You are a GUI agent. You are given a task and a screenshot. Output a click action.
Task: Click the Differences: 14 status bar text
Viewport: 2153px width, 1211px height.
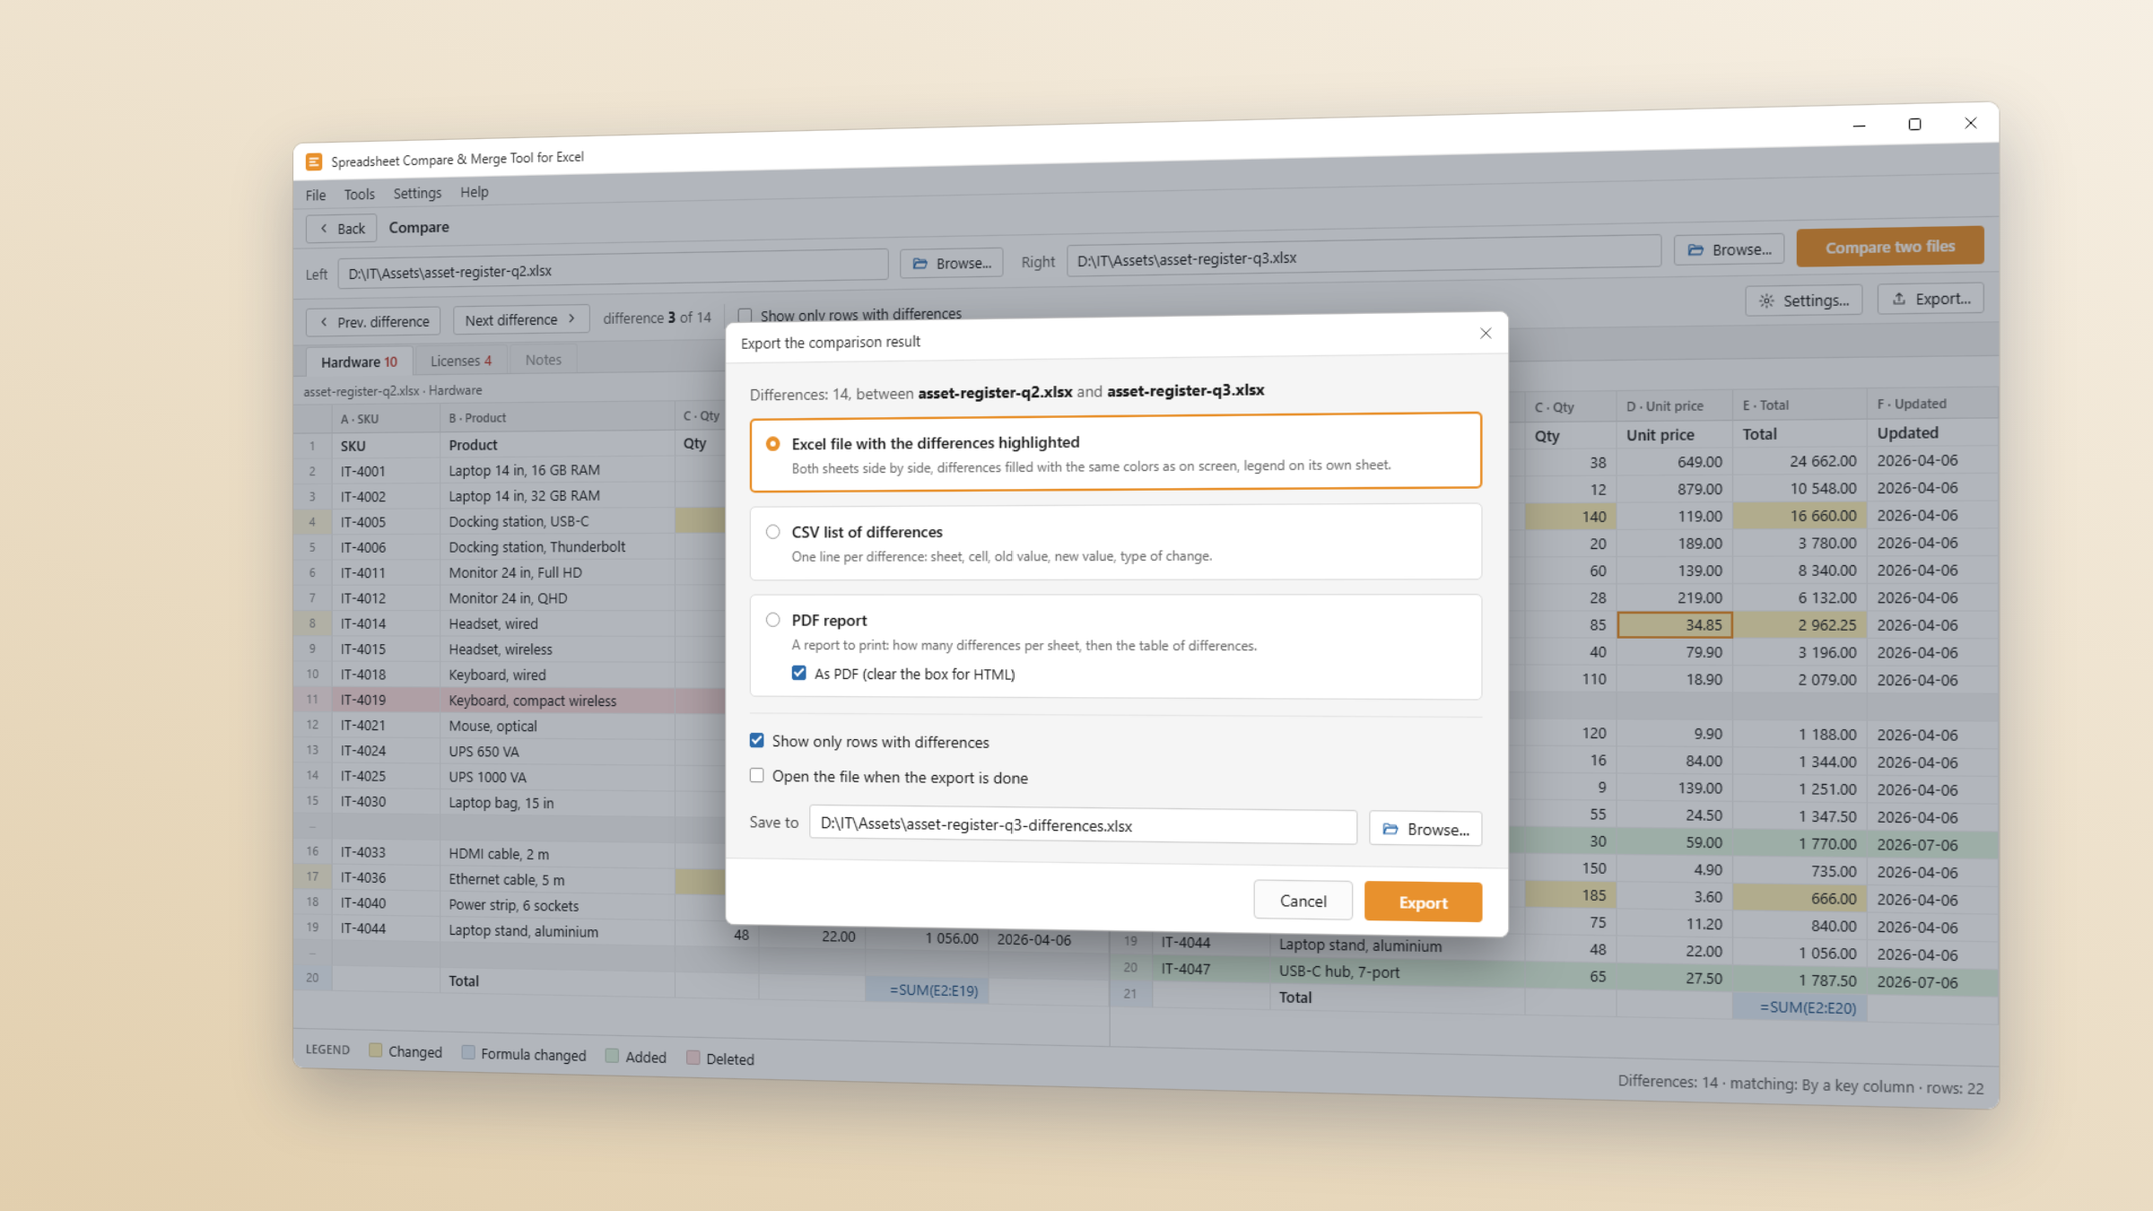click(x=1668, y=1081)
